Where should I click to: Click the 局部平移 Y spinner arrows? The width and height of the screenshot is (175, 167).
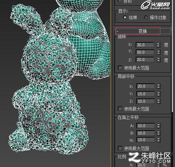tap(159, 94)
